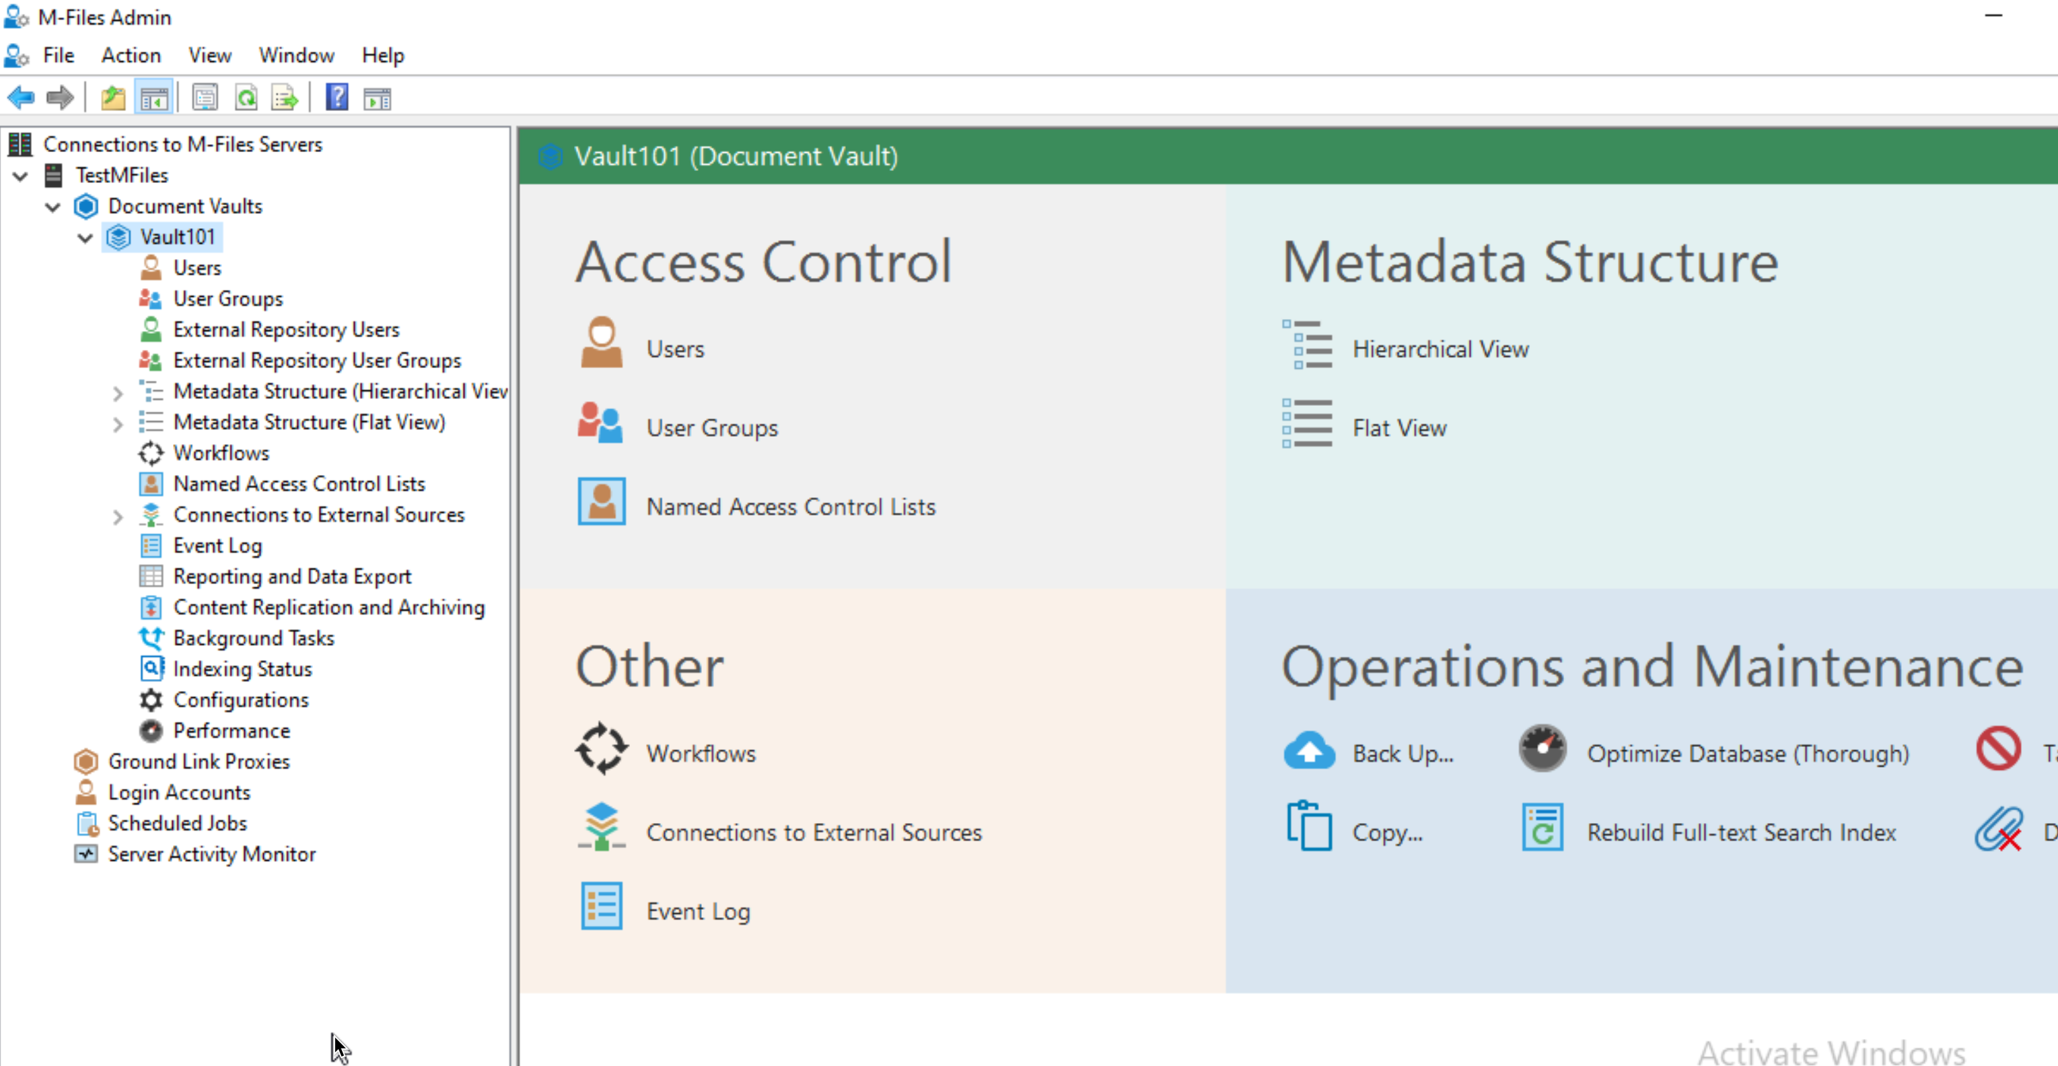2058x1066 pixels.
Task: Open Rebuild Full-text Search Index link
Action: pos(1741,832)
